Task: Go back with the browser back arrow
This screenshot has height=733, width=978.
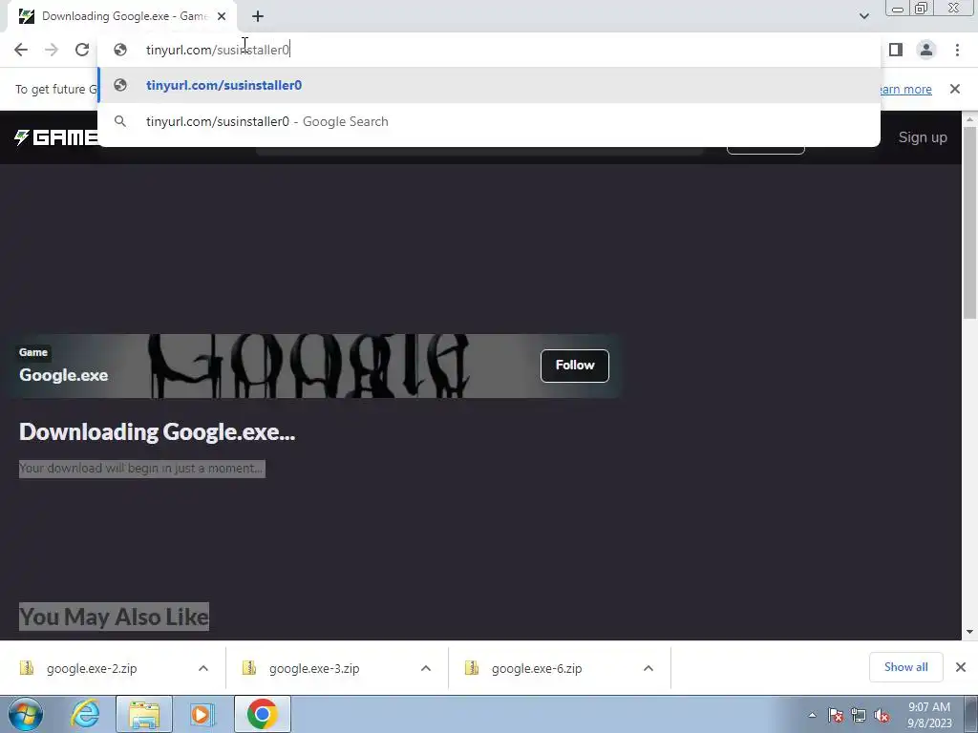Action: [x=21, y=50]
